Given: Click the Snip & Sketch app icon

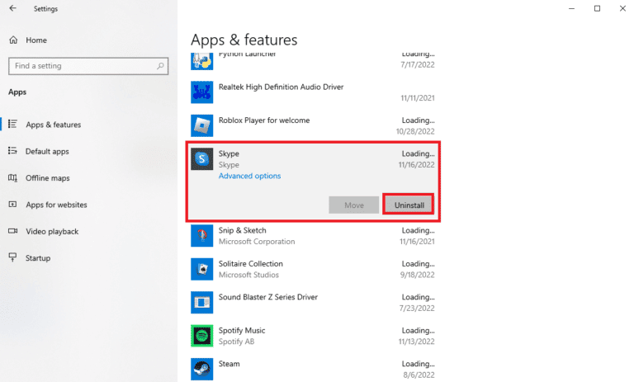Looking at the screenshot, I should pyautogui.click(x=201, y=235).
